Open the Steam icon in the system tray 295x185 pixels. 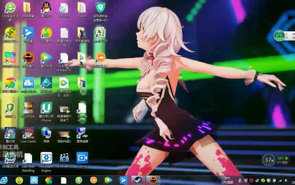pos(257,181)
